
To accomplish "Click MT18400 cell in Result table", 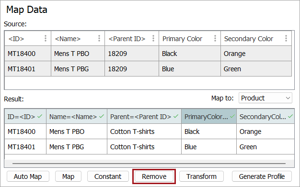I will pyautogui.click(x=25, y=132).
